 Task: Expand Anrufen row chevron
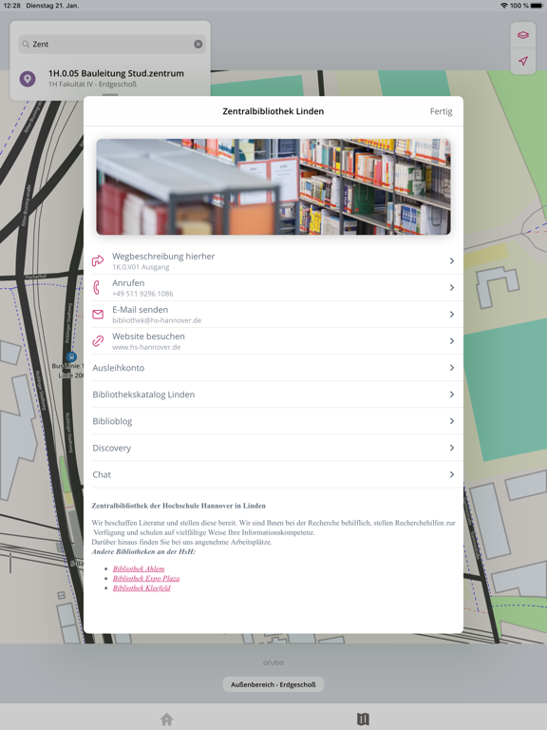[x=452, y=287]
